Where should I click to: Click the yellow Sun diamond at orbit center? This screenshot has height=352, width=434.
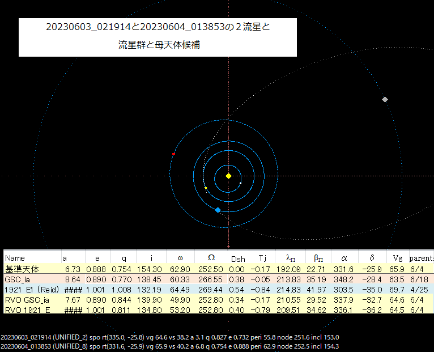coord(228,176)
